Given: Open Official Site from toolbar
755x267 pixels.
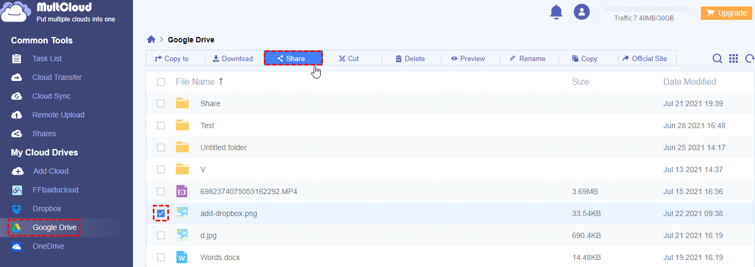Looking at the screenshot, I should tap(645, 58).
